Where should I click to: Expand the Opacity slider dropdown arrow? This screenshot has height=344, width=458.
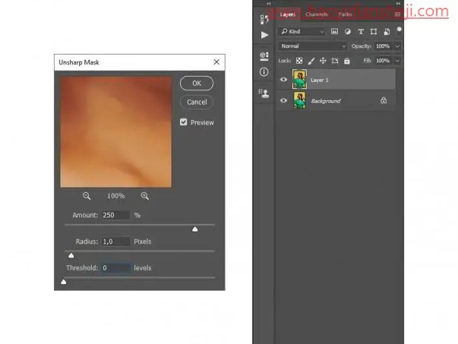(397, 46)
